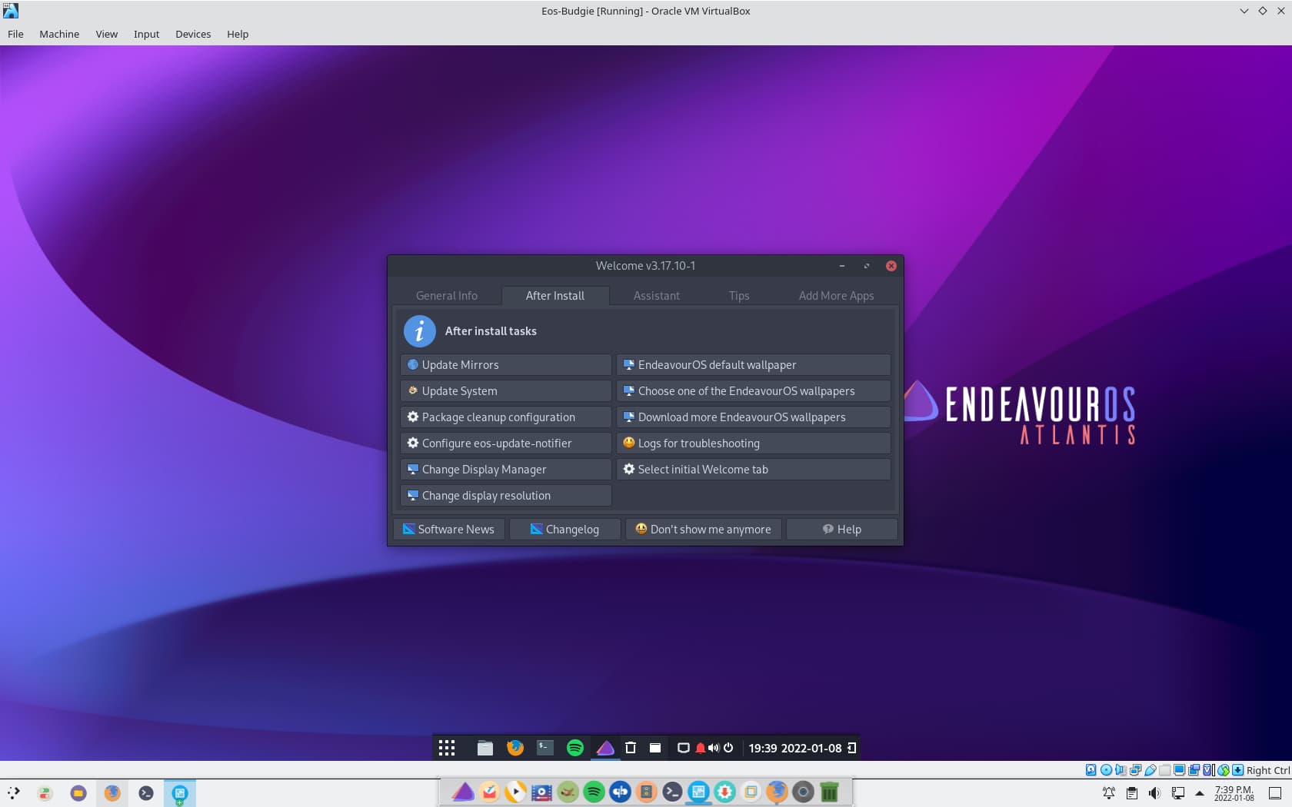The width and height of the screenshot is (1292, 807).
Task: Click the Change Display Manager button
Action: pyautogui.click(x=505, y=470)
